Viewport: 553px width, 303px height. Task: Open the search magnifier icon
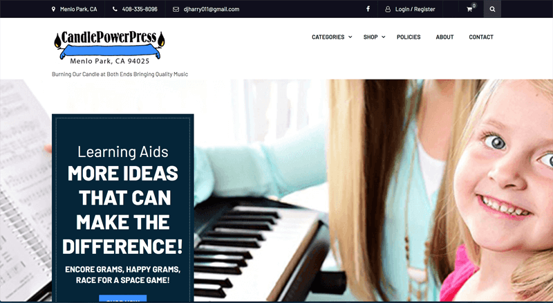[492, 9]
